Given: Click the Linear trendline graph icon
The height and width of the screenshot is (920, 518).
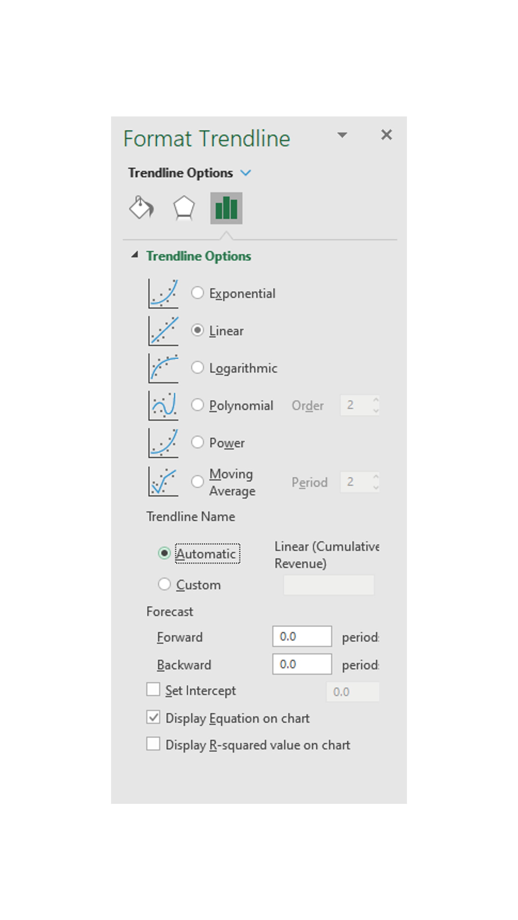Looking at the screenshot, I should 164,331.
